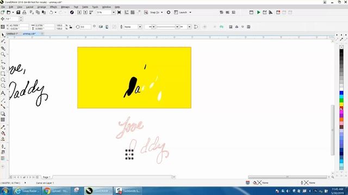Toggle the Close Curve button

pos(196,27)
